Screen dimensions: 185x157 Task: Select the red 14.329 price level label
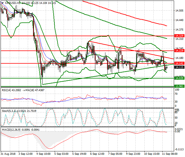coord(179,36)
